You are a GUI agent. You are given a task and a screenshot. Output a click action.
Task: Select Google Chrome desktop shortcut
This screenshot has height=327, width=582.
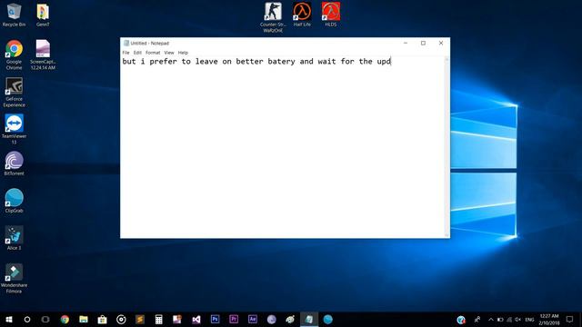point(15,54)
